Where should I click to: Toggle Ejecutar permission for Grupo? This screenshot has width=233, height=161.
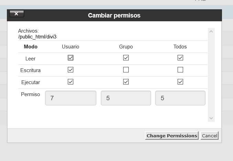[x=126, y=82]
